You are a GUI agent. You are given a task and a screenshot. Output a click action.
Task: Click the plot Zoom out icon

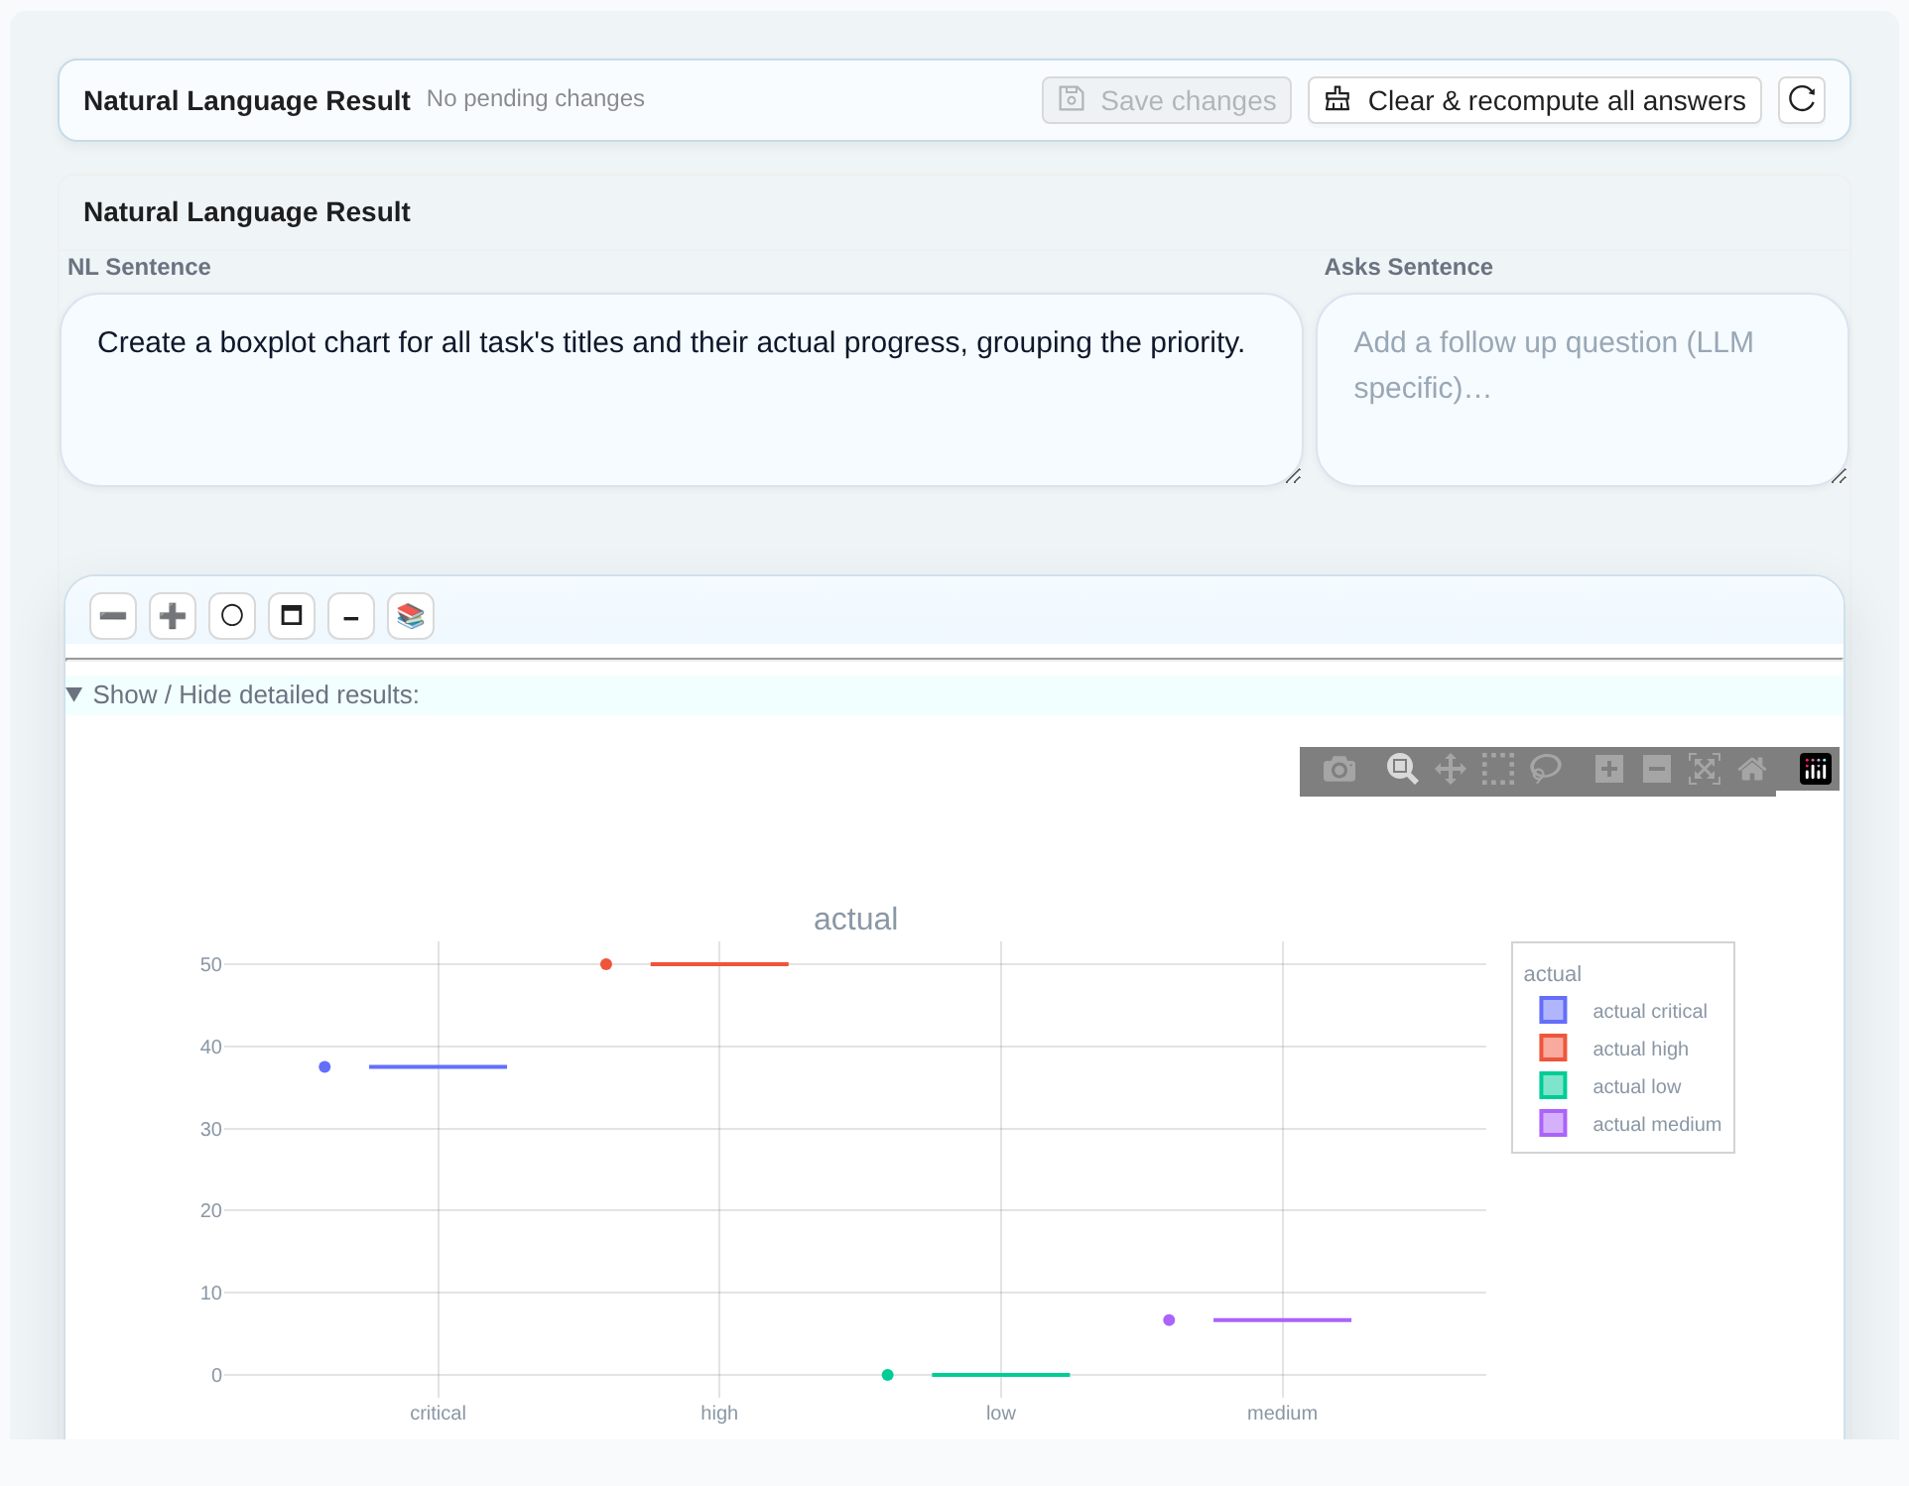click(x=1657, y=769)
